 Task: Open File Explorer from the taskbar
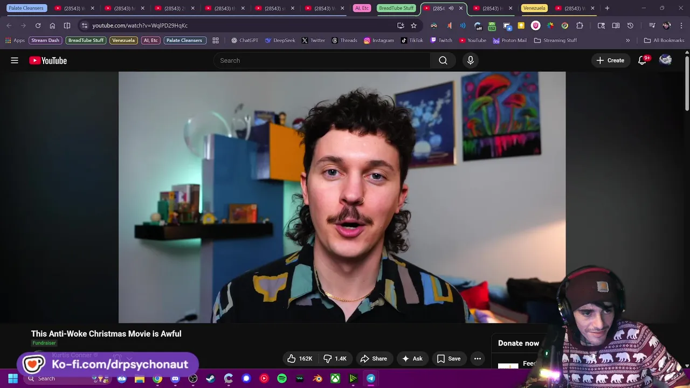pyautogui.click(x=140, y=378)
